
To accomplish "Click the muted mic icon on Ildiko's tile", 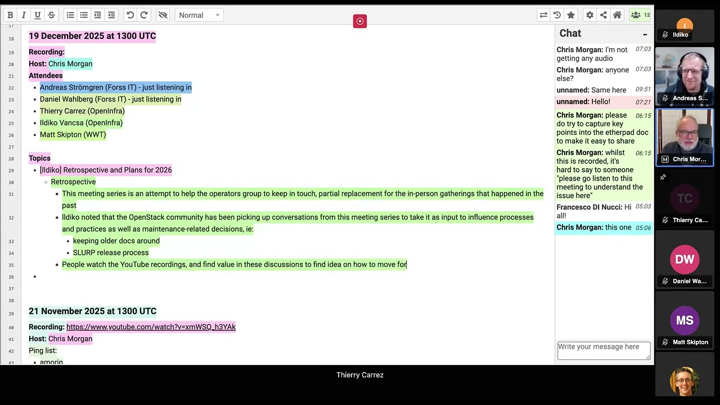I will (x=665, y=35).
